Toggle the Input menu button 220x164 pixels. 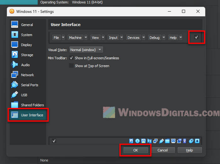click(x=113, y=38)
